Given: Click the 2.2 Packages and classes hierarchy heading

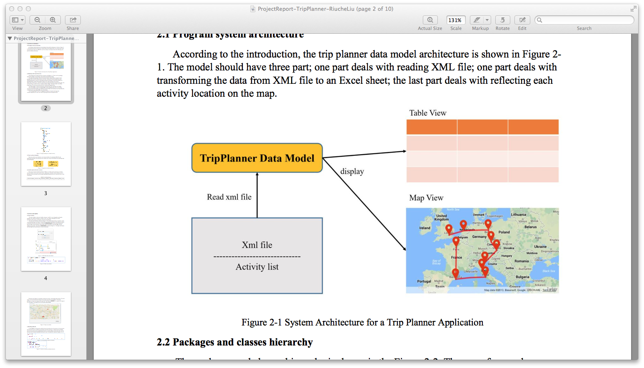Looking at the screenshot, I should point(235,342).
